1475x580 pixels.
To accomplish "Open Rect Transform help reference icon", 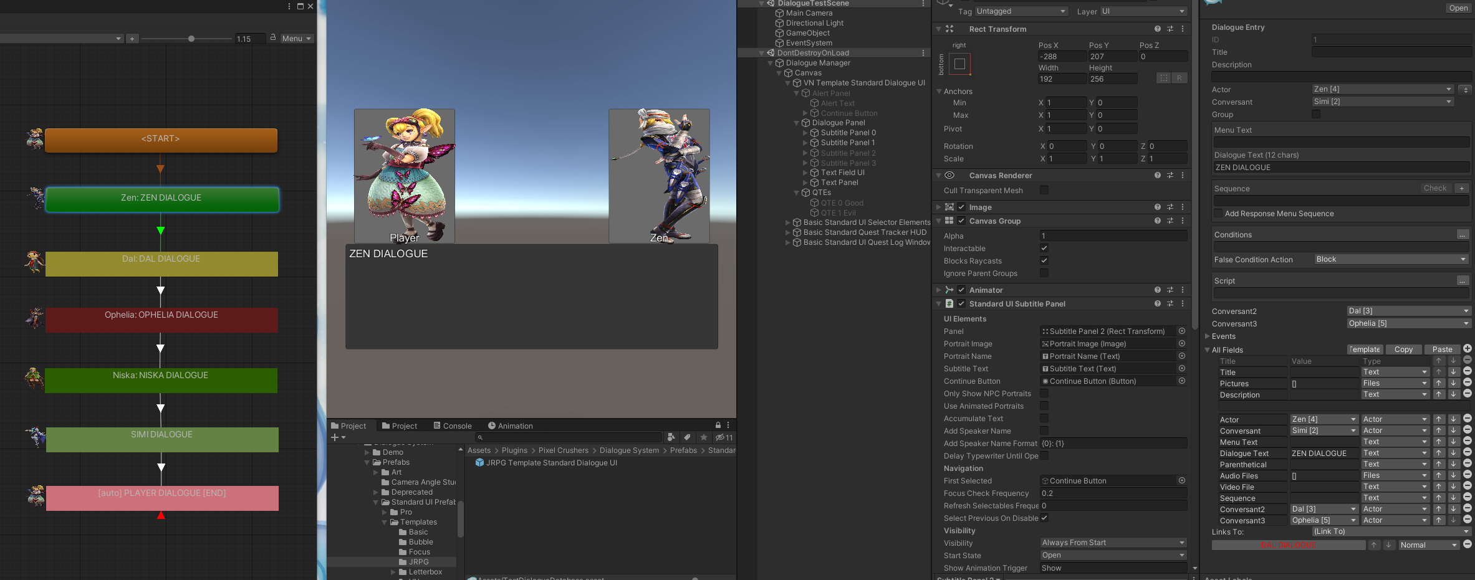I will (x=1157, y=29).
